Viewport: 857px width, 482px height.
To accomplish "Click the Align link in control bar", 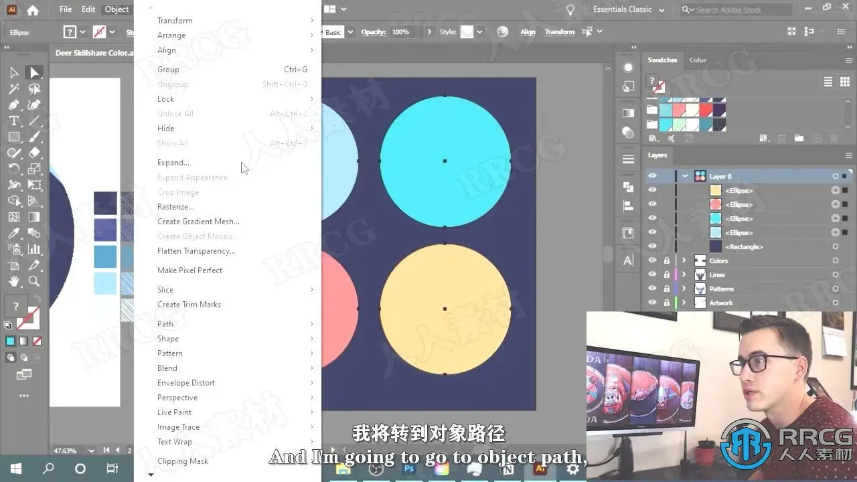I will tap(528, 32).
